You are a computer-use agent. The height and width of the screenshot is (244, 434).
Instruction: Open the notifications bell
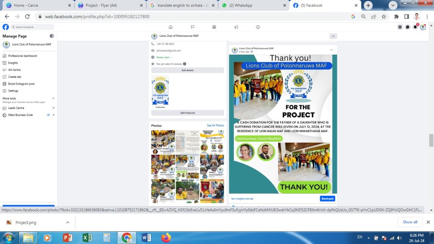(x=415, y=27)
